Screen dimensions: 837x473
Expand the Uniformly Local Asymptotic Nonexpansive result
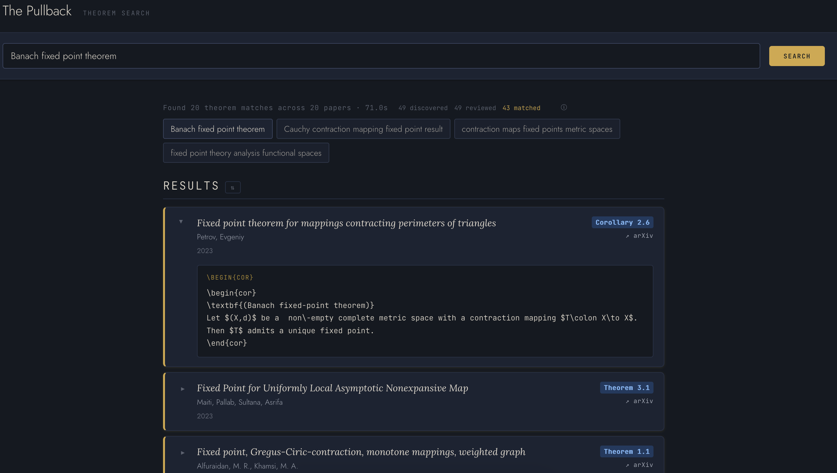[x=183, y=389]
